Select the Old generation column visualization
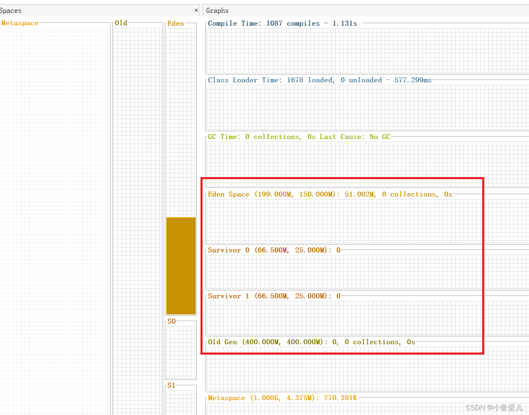Viewport: 529px width, 415px height. coord(137,207)
